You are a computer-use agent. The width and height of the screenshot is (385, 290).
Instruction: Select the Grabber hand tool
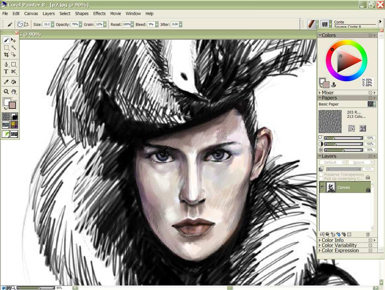14,92
